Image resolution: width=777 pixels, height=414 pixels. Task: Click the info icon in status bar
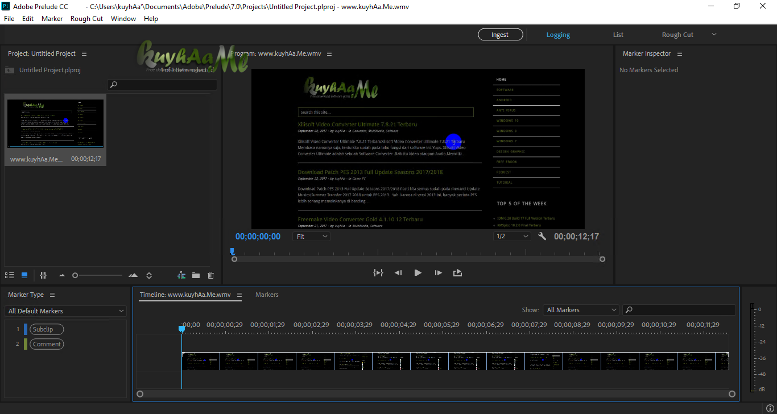click(770, 408)
